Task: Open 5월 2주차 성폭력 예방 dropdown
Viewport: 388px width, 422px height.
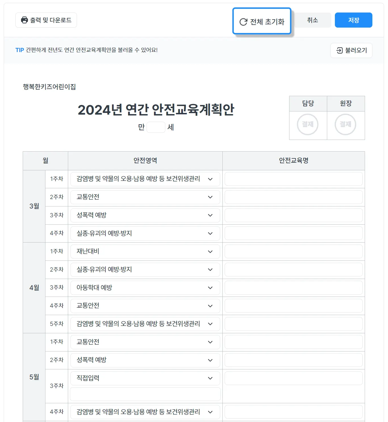Action: [x=145, y=360]
